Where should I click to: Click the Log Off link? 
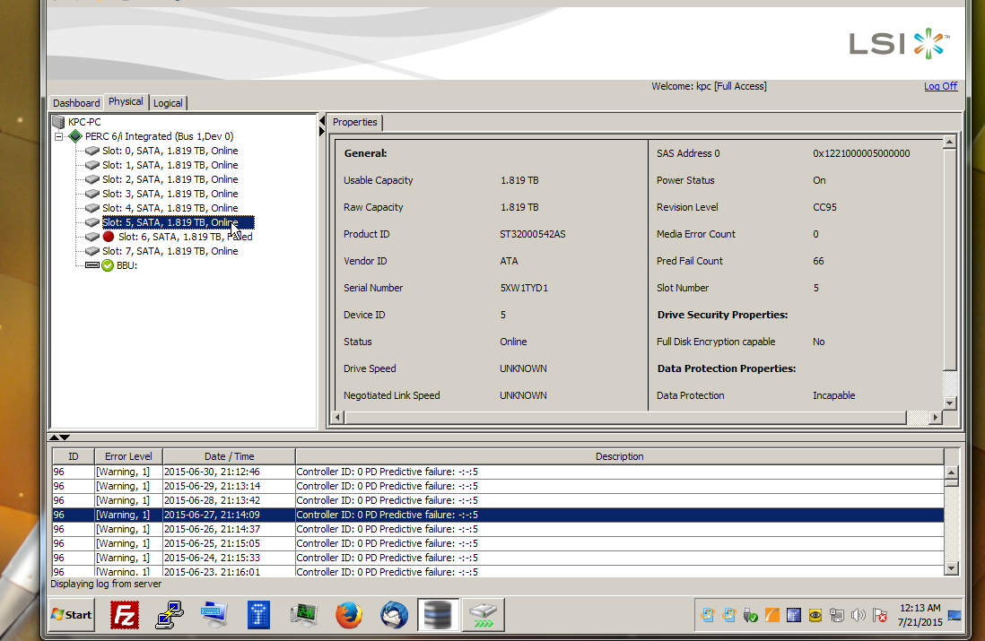(940, 86)
